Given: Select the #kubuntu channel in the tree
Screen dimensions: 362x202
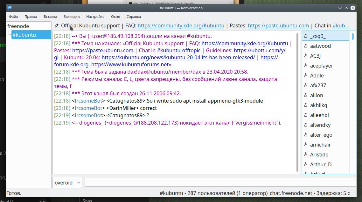Looking at the screenshot, I should [31, 35].
